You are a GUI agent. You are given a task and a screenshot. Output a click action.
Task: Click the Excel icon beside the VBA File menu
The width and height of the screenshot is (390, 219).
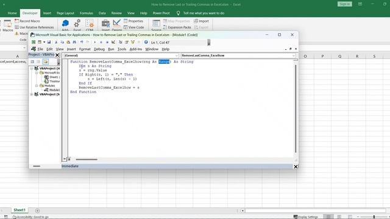[34, 49]
